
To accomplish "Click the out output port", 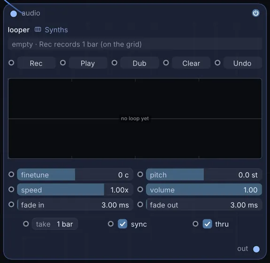I will pyautogui.click(x=256, y=249).
